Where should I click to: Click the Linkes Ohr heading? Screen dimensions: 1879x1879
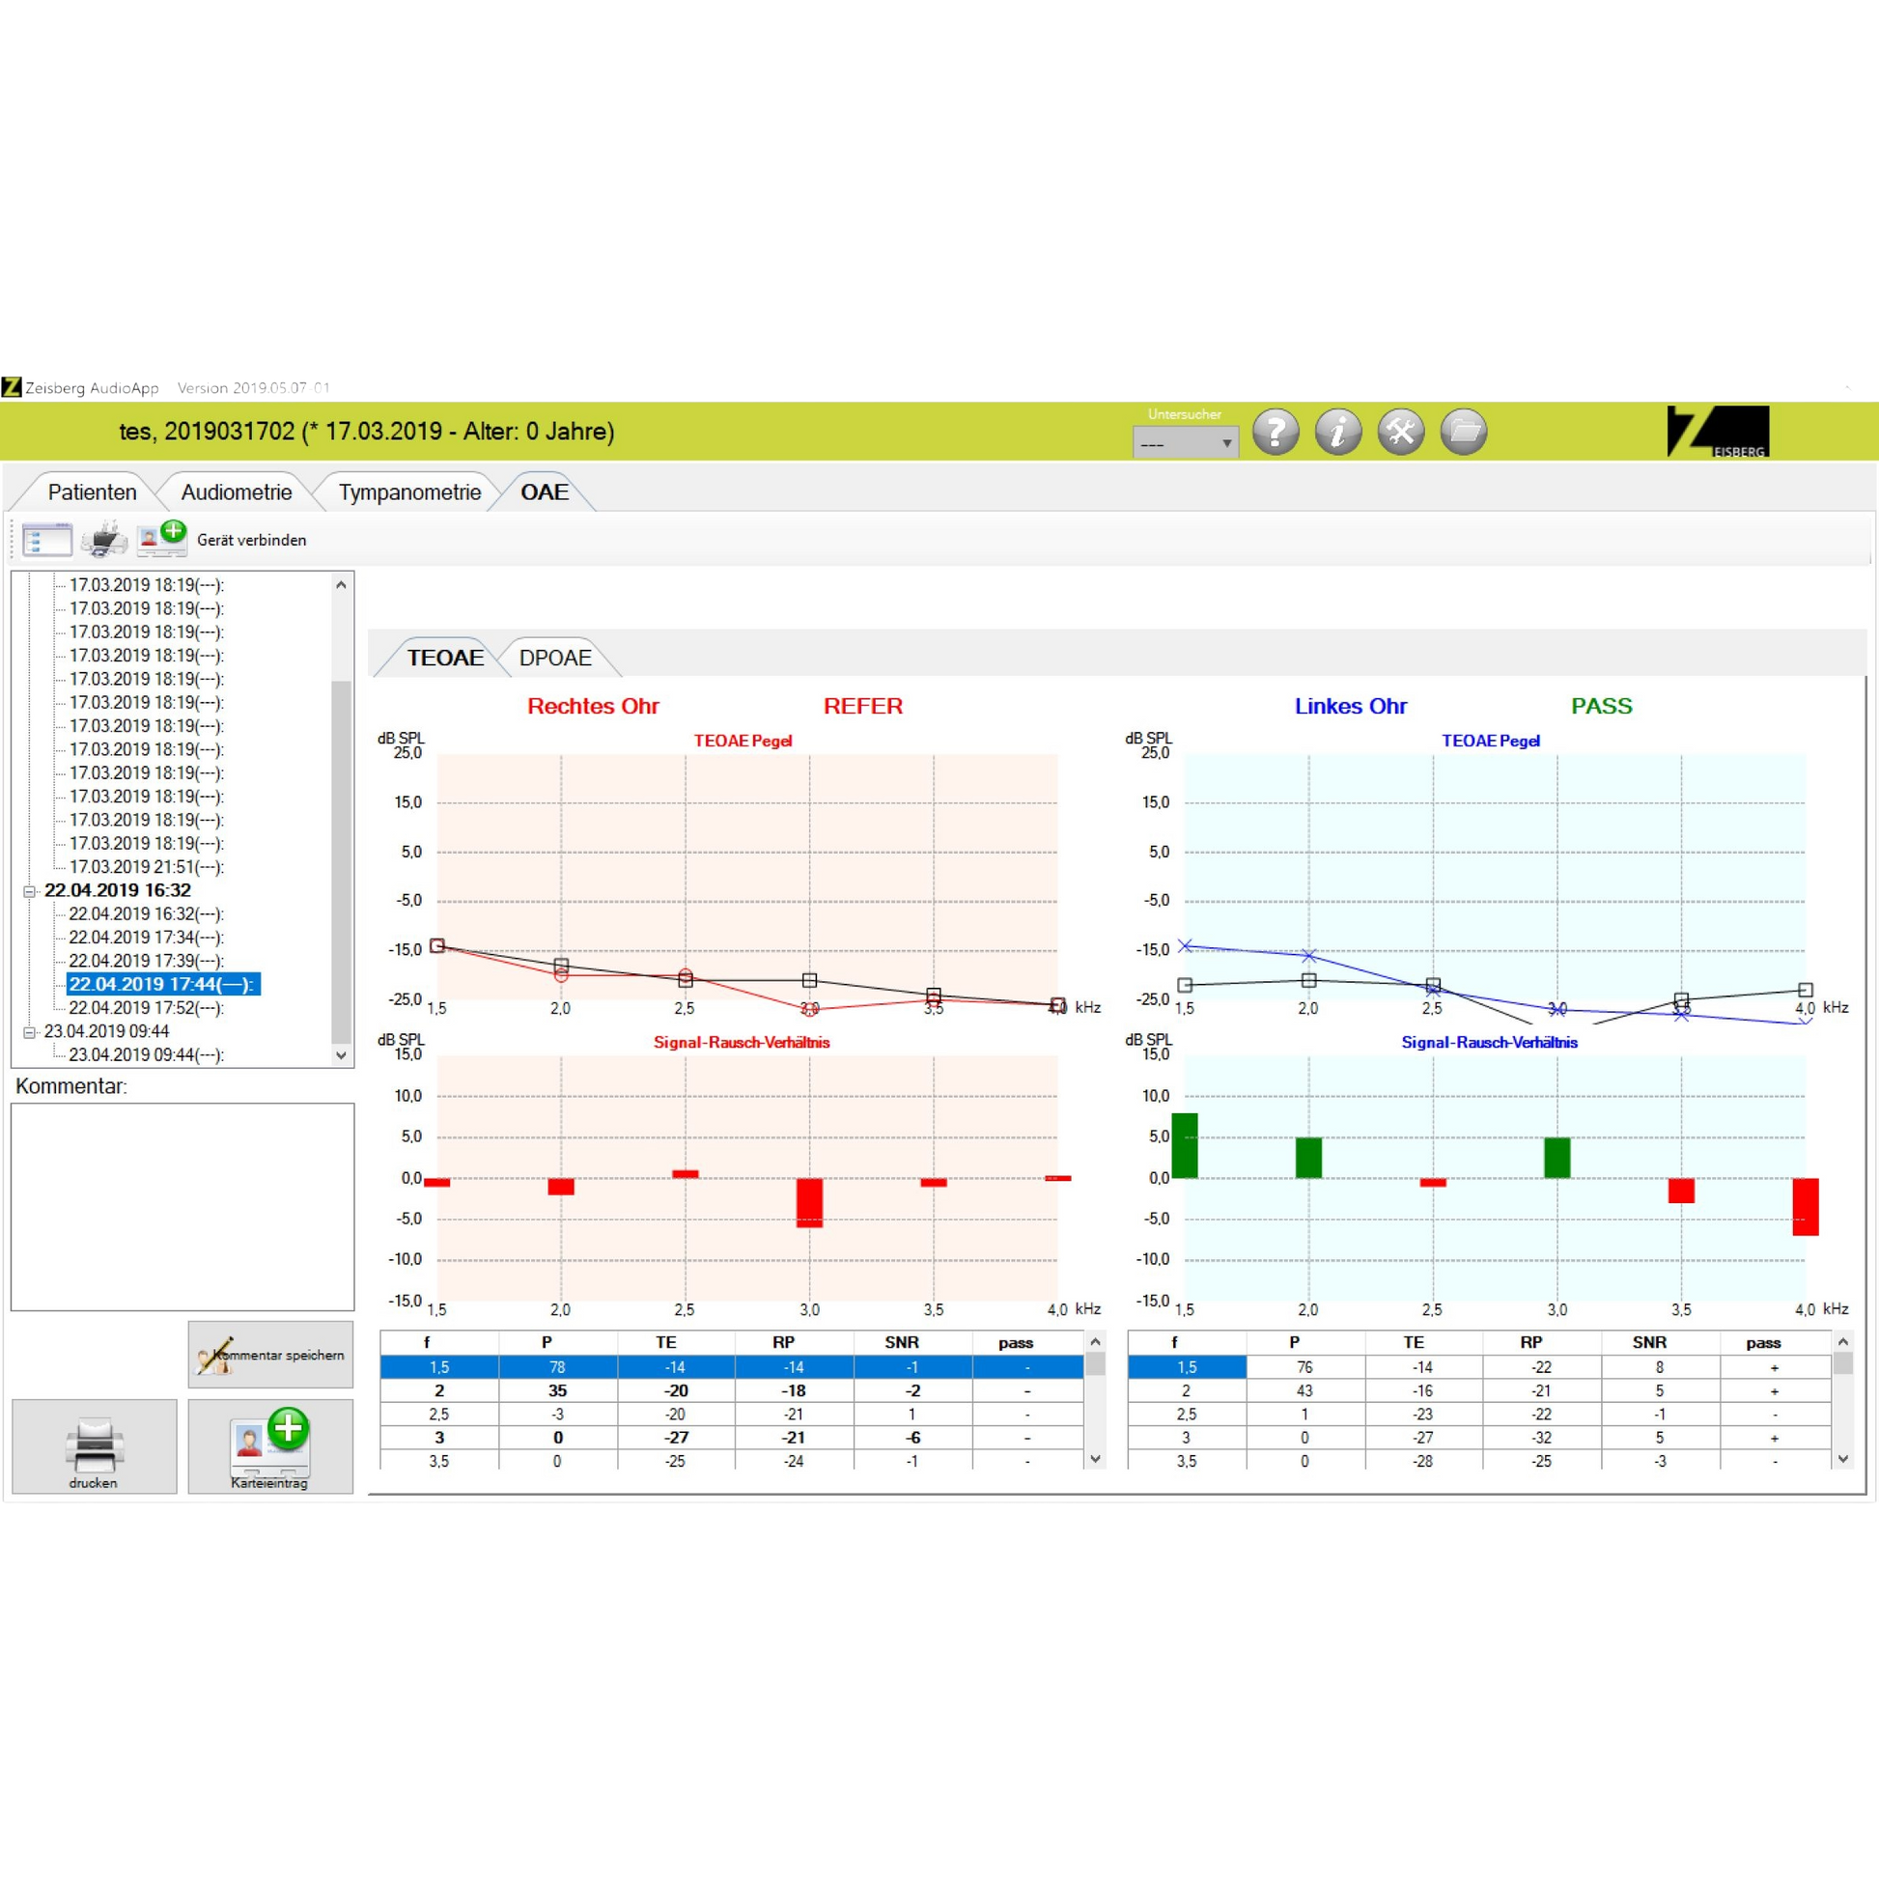coord(1350,706)
